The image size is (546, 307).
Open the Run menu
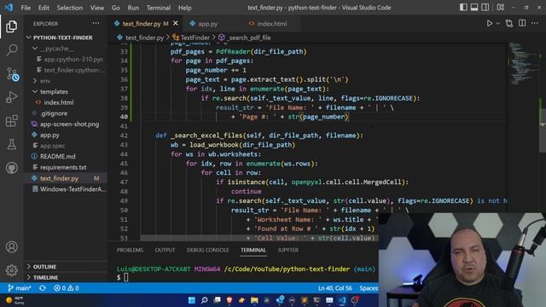click(x=133, y=8)
